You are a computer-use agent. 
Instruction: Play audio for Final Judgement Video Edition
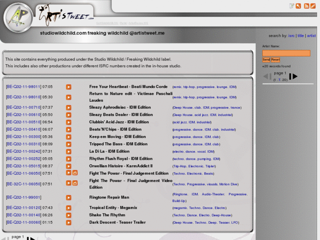(x=69, y=183)
